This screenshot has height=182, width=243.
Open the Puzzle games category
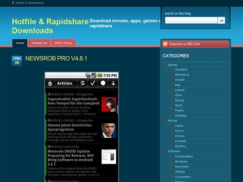[x=179, y=110]
